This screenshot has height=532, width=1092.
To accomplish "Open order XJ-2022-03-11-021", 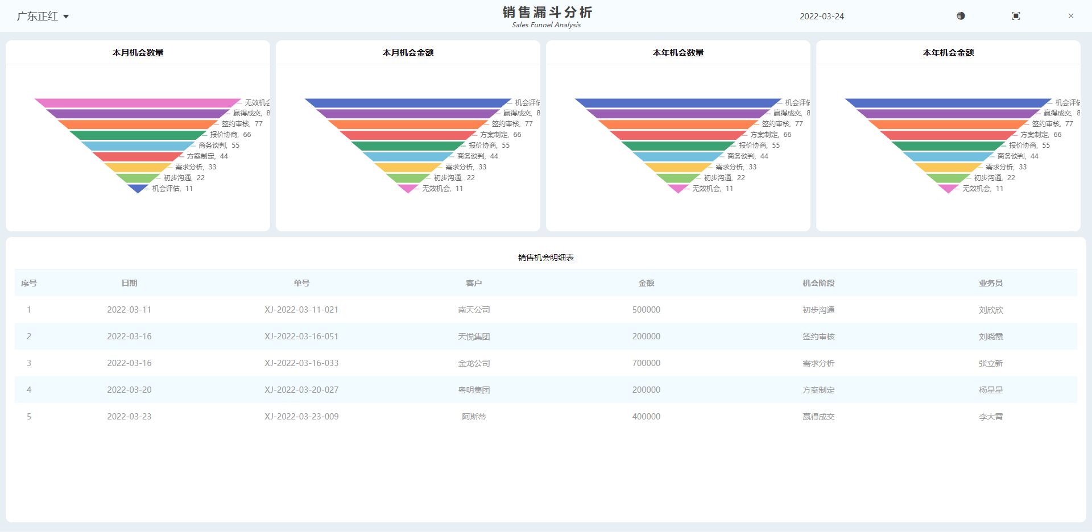I will point(301,310).
